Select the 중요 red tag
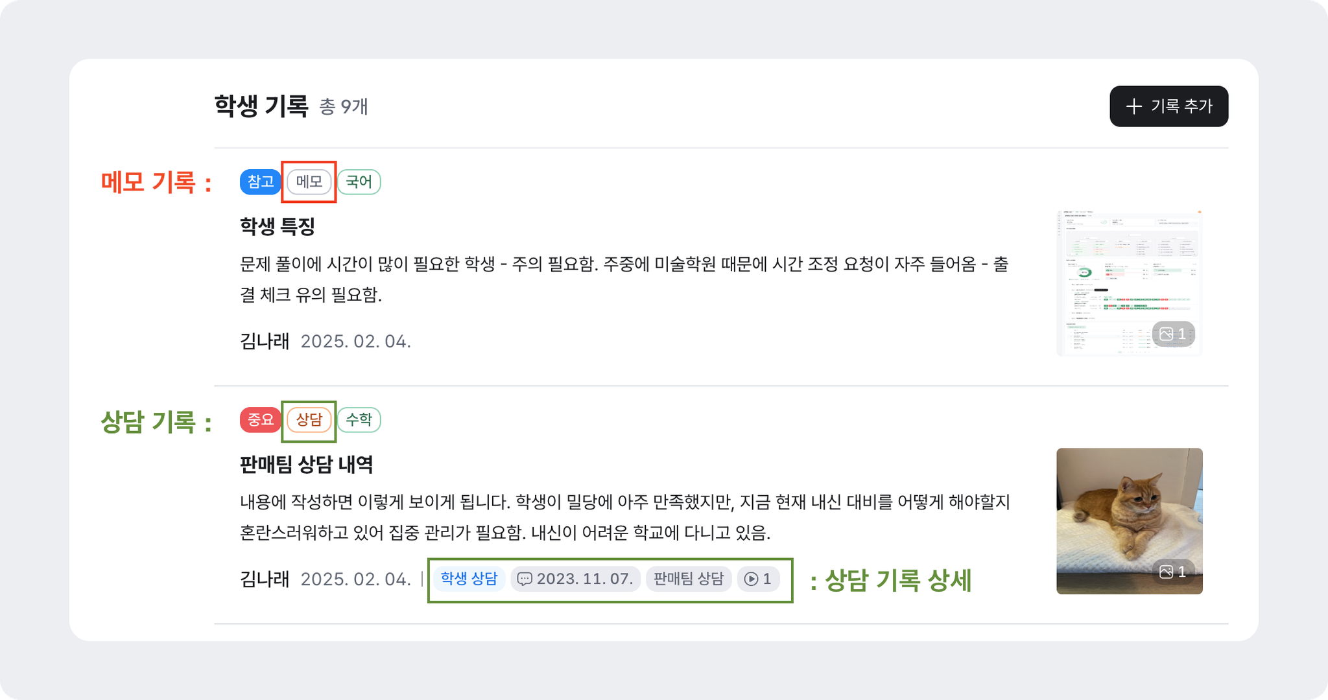 tap(261, 420)
